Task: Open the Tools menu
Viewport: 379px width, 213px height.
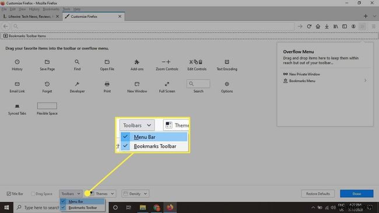Action: click(66, 9)
